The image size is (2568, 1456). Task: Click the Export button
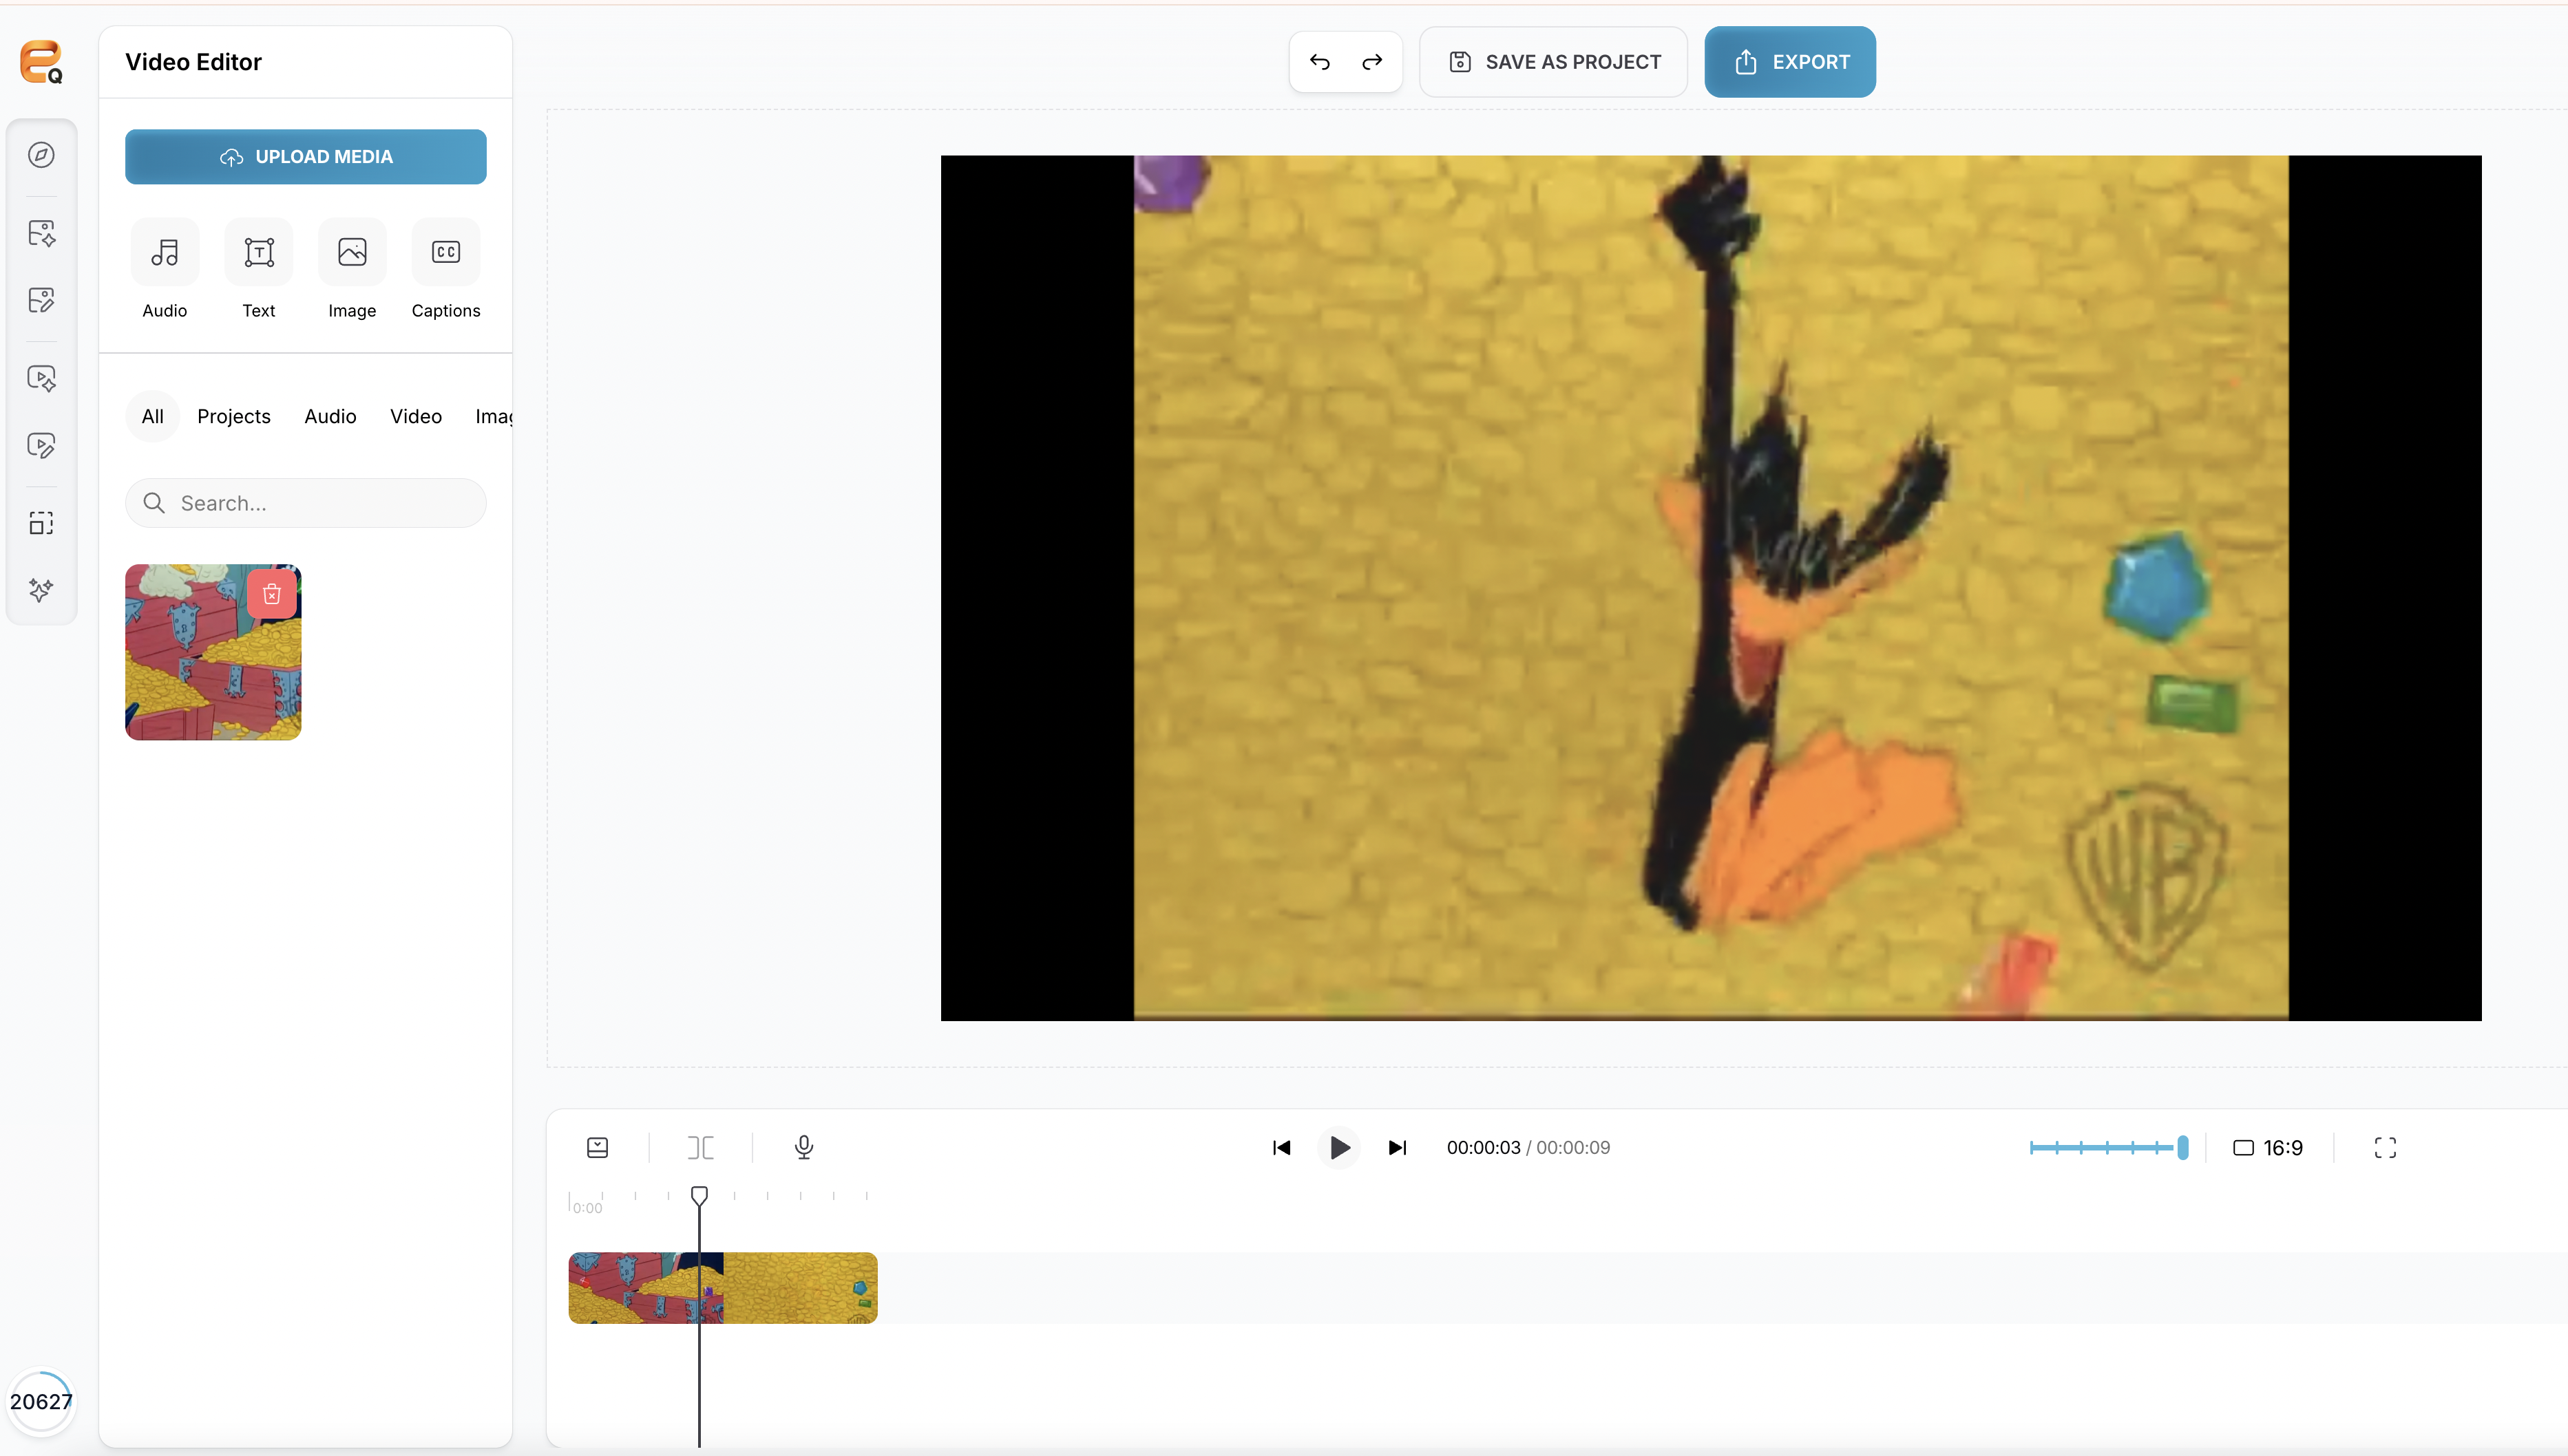click(x=1790, y=62)
